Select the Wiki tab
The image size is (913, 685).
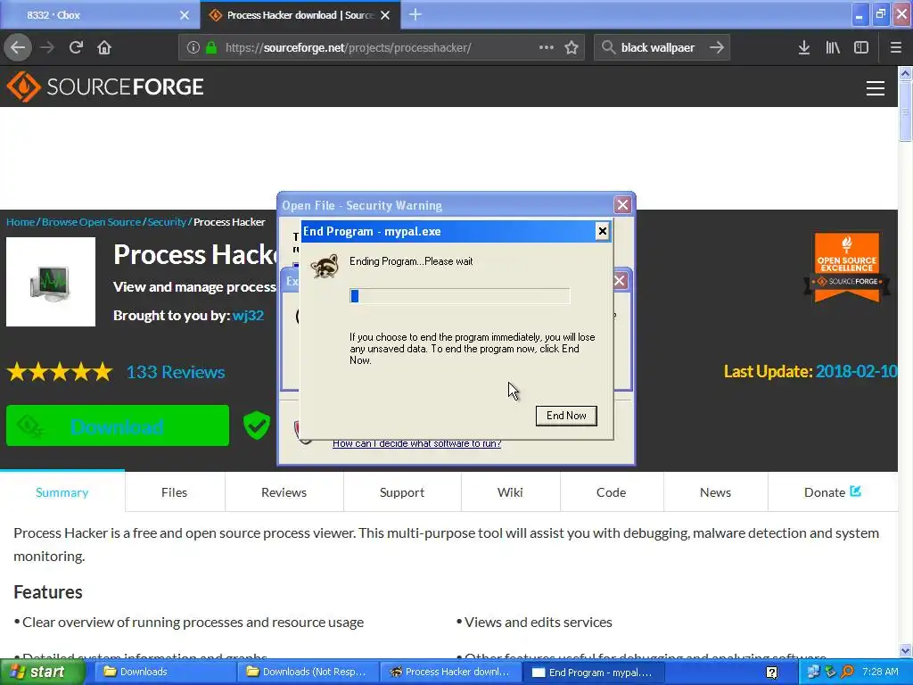coord(510,492)
